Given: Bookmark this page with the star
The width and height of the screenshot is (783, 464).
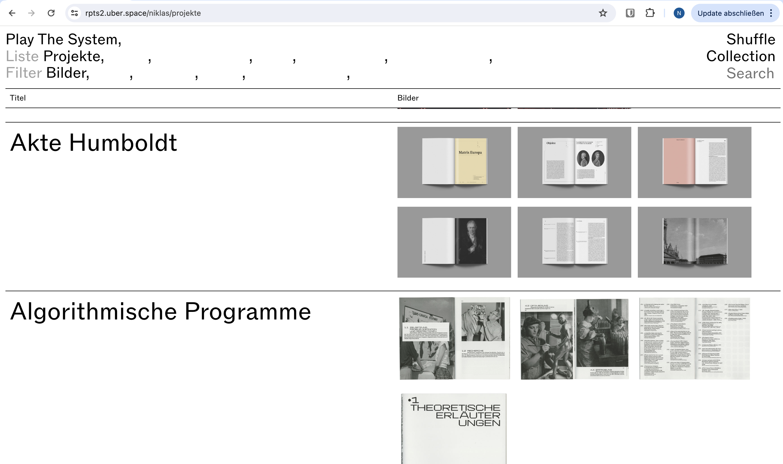Looking at the screenshot, I should (602, 13).
